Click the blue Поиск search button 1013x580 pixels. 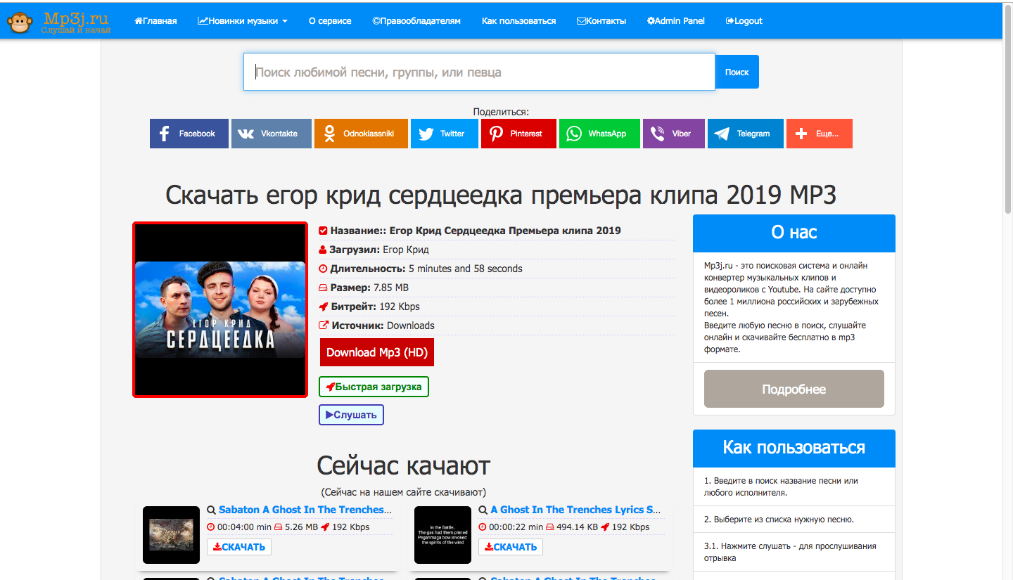[737, 72]
